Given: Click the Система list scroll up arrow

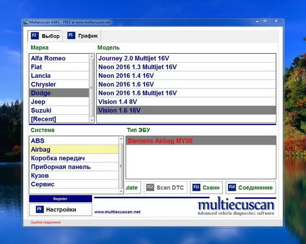Looking at the screenshot, I should 121,139.
